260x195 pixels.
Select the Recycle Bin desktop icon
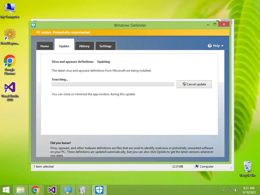tap(247, 169)
